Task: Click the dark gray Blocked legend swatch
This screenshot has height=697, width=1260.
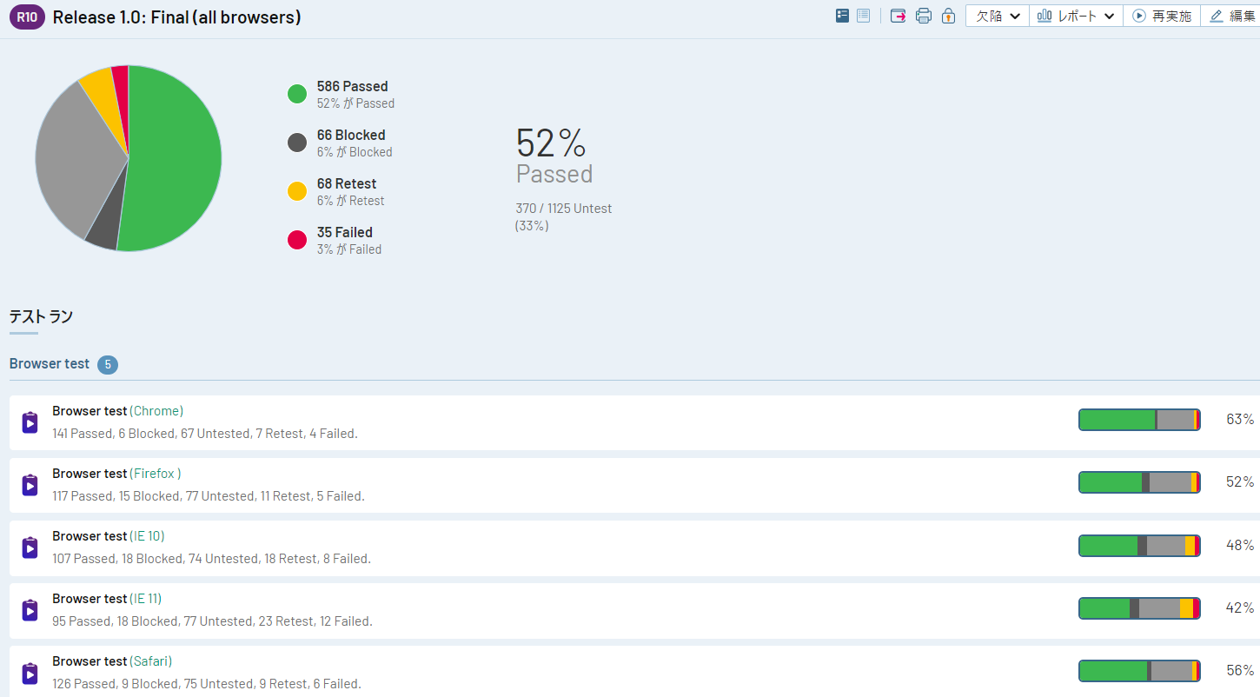Action: [x=297, y=143]
